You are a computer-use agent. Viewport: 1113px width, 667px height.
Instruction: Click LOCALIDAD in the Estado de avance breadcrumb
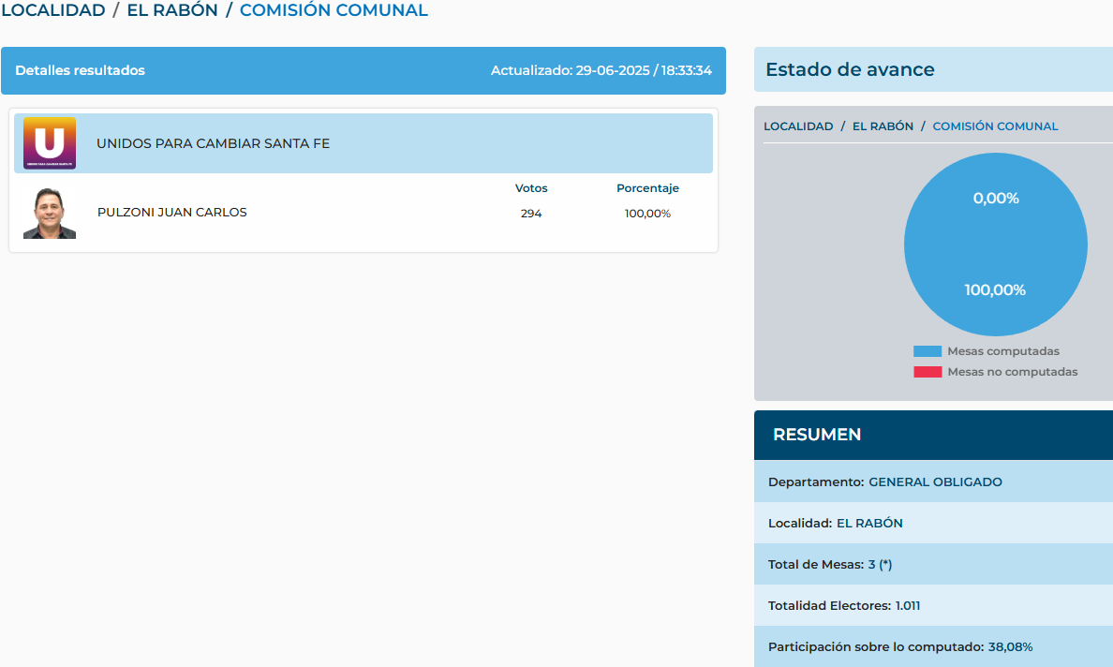pos(798,126)
